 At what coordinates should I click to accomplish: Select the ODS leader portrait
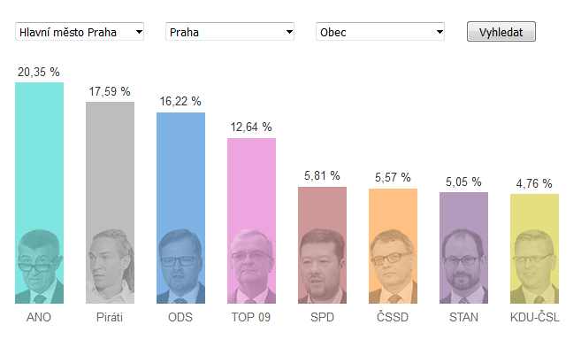pos(180,267)
